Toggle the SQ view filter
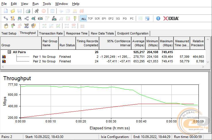The height and width of the screenshot is (140, 212). [x=118, y=18]
